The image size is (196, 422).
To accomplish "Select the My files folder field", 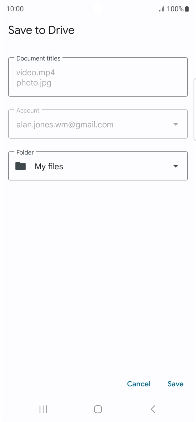I will [98, 166].
